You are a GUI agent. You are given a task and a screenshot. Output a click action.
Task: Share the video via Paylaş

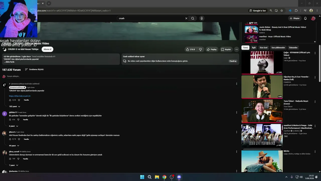(x=212, y=50)
